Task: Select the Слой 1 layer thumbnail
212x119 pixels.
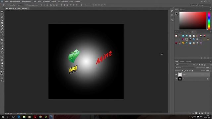Action: 180,75
